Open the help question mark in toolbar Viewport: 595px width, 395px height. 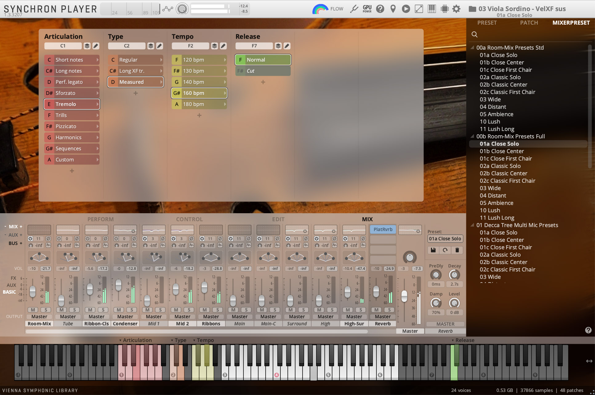380,9
